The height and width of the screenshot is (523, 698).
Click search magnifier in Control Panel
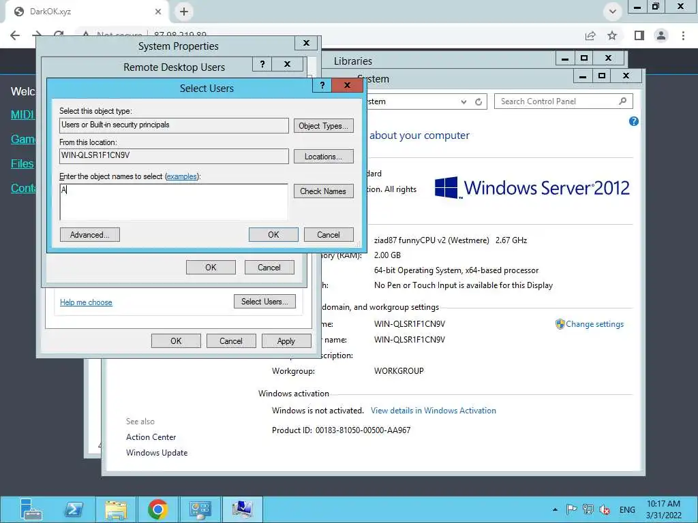coord(623,101)
